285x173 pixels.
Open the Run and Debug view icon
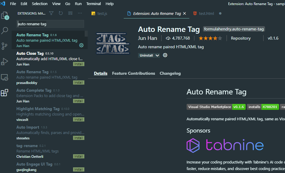[x=4, y=62]
